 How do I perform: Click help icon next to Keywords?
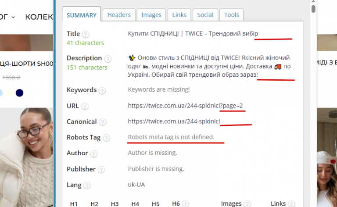[102, 91]
